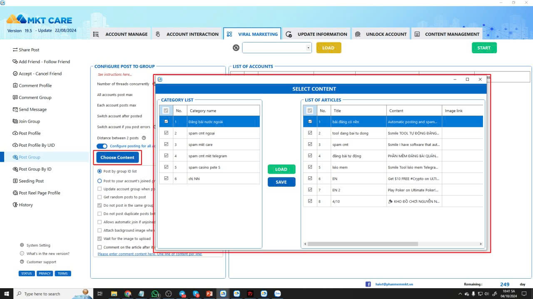This screenshot has width=533, height=299.
Task: Check Allows automatic join if unjoined
Action: pyautogui.click(x=100, y=222)
